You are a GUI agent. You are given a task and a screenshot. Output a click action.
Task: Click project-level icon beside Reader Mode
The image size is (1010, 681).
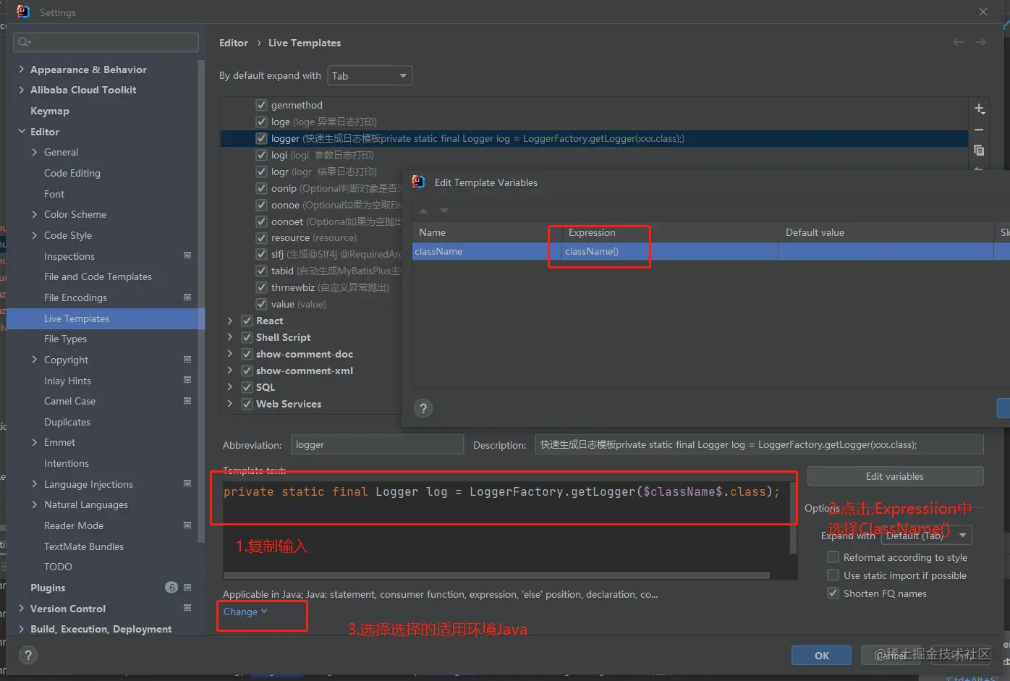pos(187,525)
